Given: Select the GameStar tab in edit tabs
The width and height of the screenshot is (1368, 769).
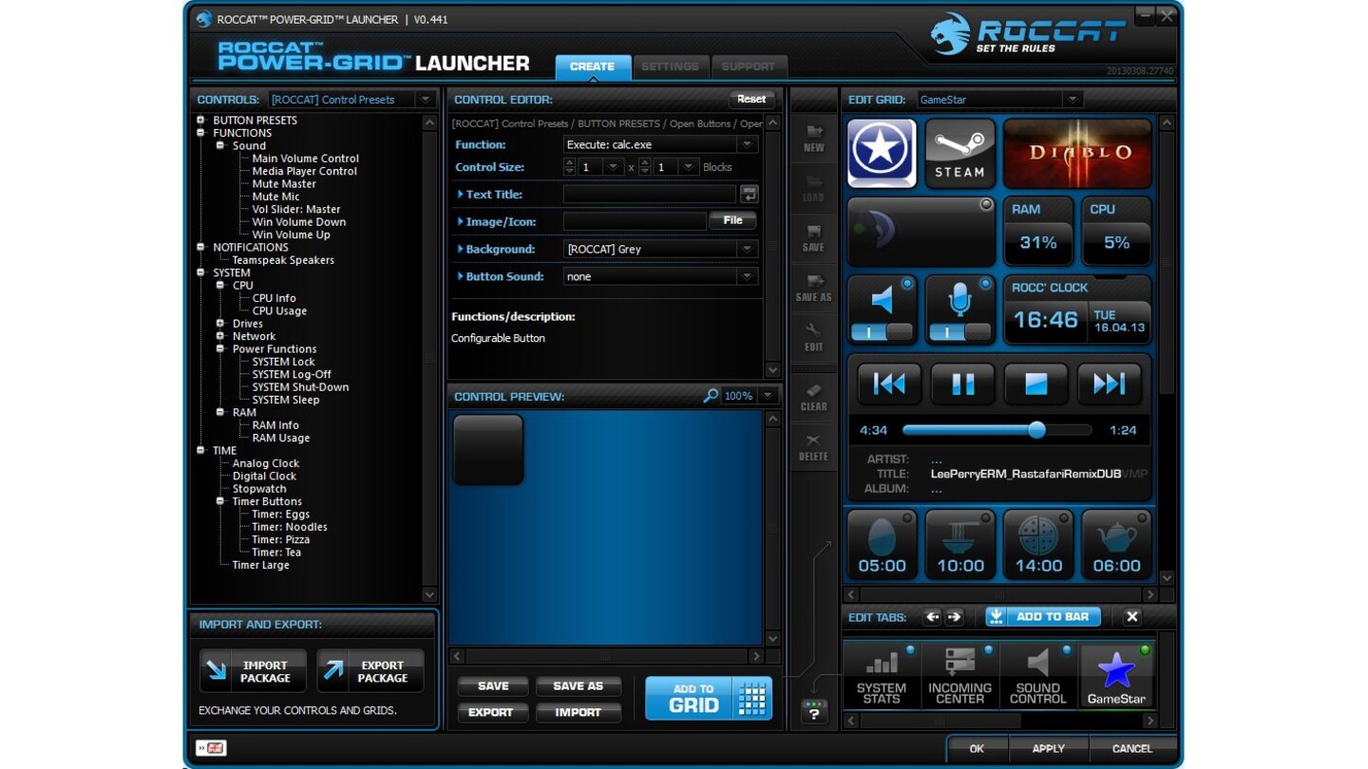Looking at the screenshot, I should pyautogui.click(x=1116, y=676).
